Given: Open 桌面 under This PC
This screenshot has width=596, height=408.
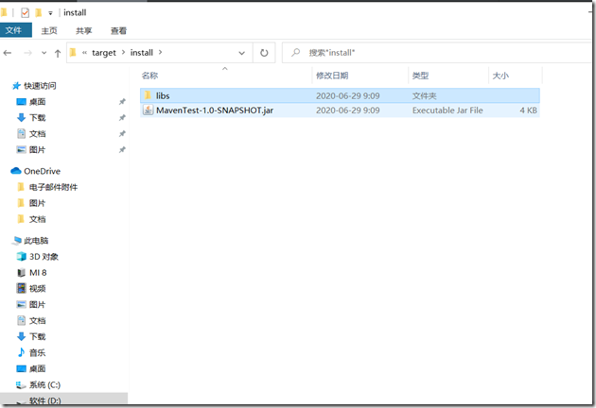Looking at the screenshot, I should pos(37,368).
